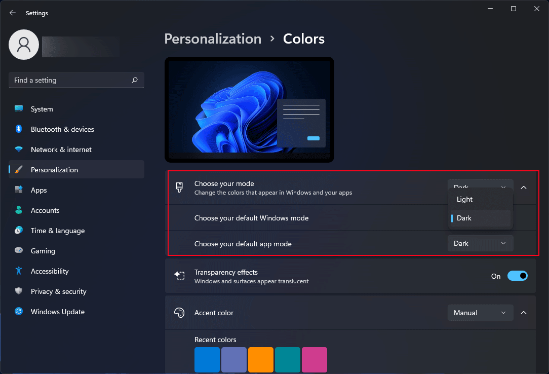This screenshot has width=549, height=374.
Task: Click Personalization in the breadcrumb
Action: click(213, 39)
